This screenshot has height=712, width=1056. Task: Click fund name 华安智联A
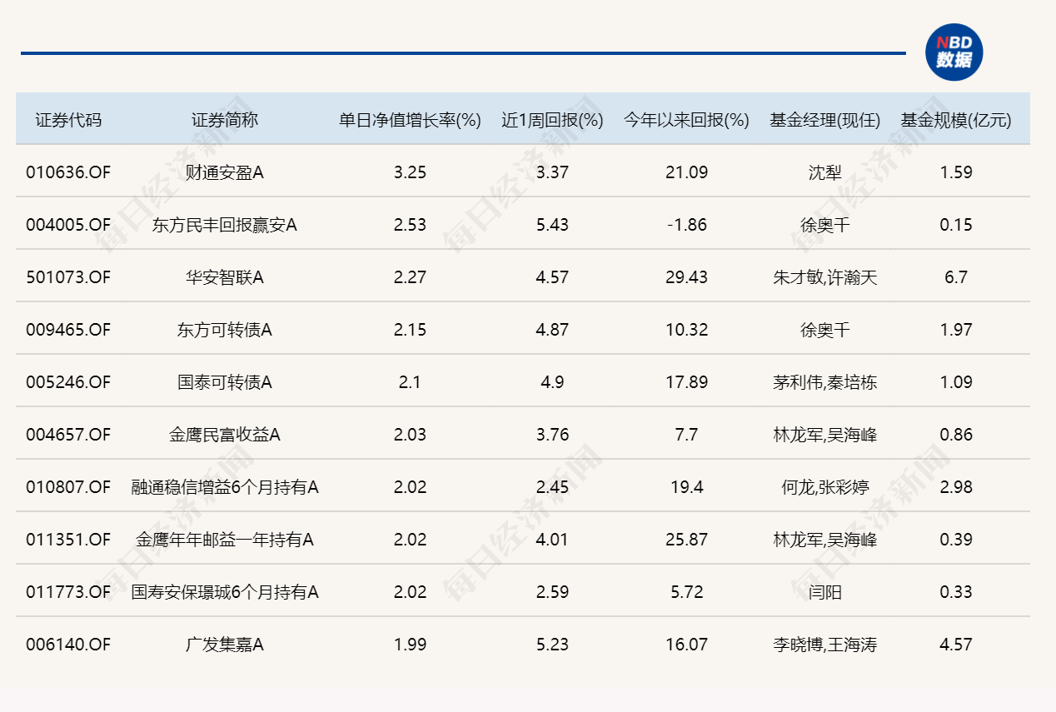(225, 277)
